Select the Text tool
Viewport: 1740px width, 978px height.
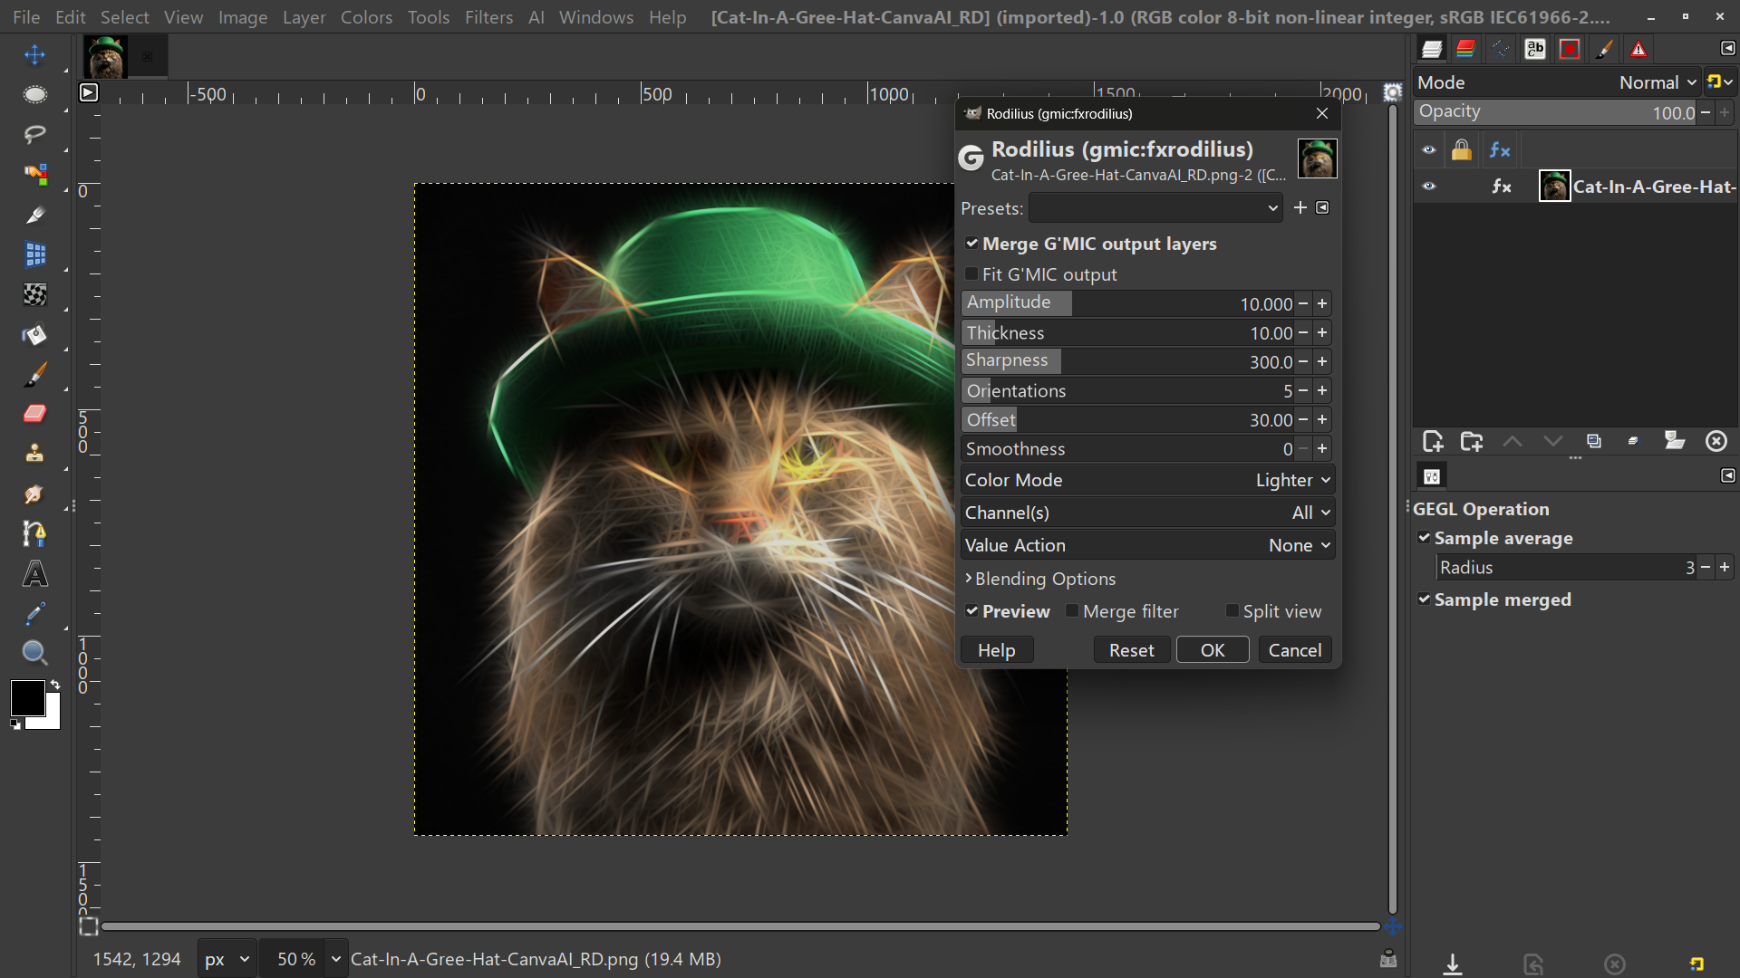click(34, 574)
